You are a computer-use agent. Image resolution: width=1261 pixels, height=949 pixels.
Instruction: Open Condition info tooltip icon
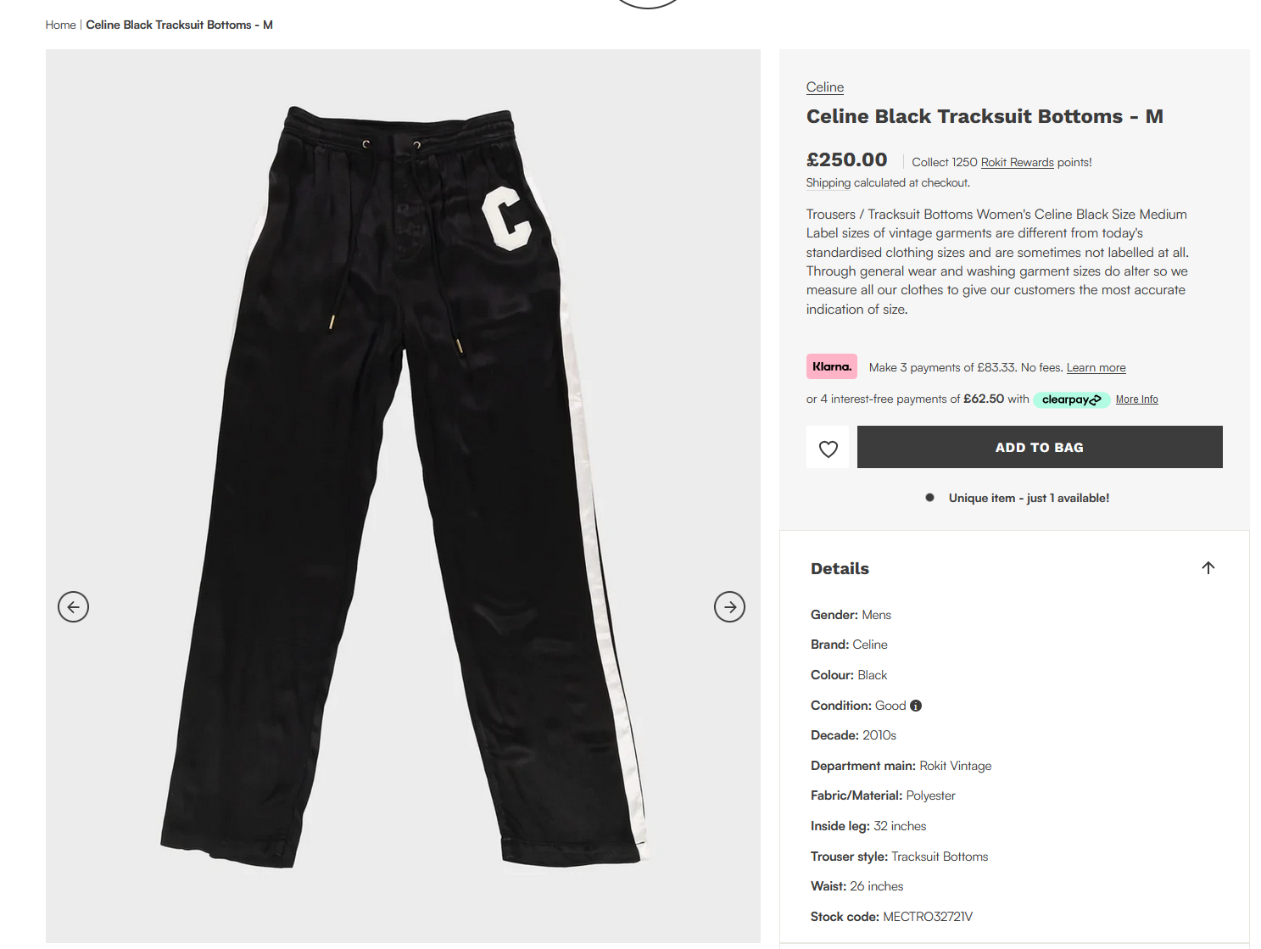916,706
